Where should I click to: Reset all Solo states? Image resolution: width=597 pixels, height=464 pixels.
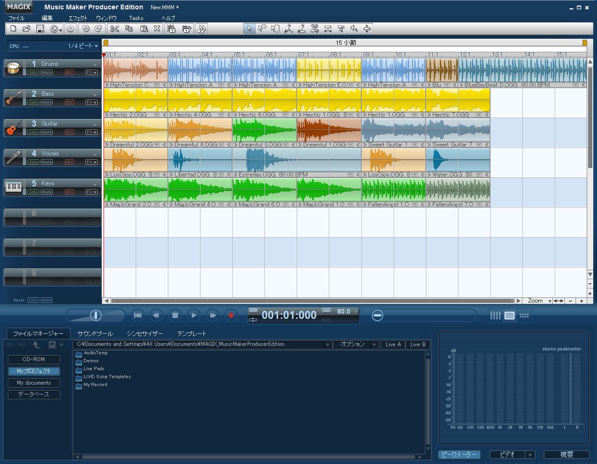(x=33, y=300)
